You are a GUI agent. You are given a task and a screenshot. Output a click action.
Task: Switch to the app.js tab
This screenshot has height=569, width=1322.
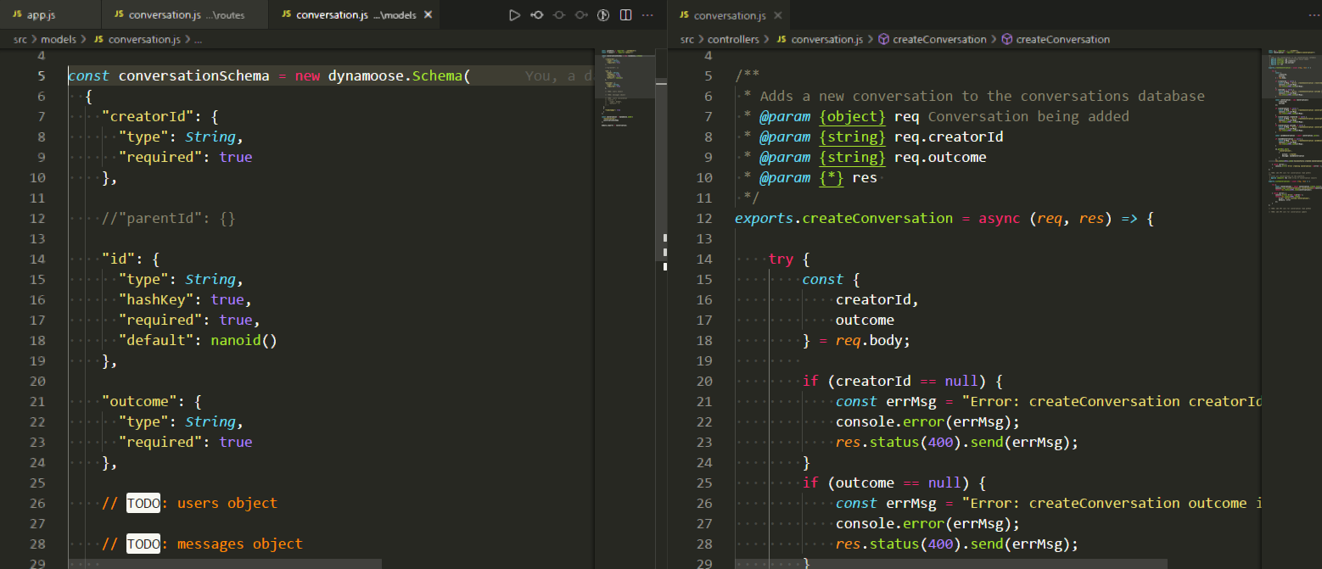51,15
